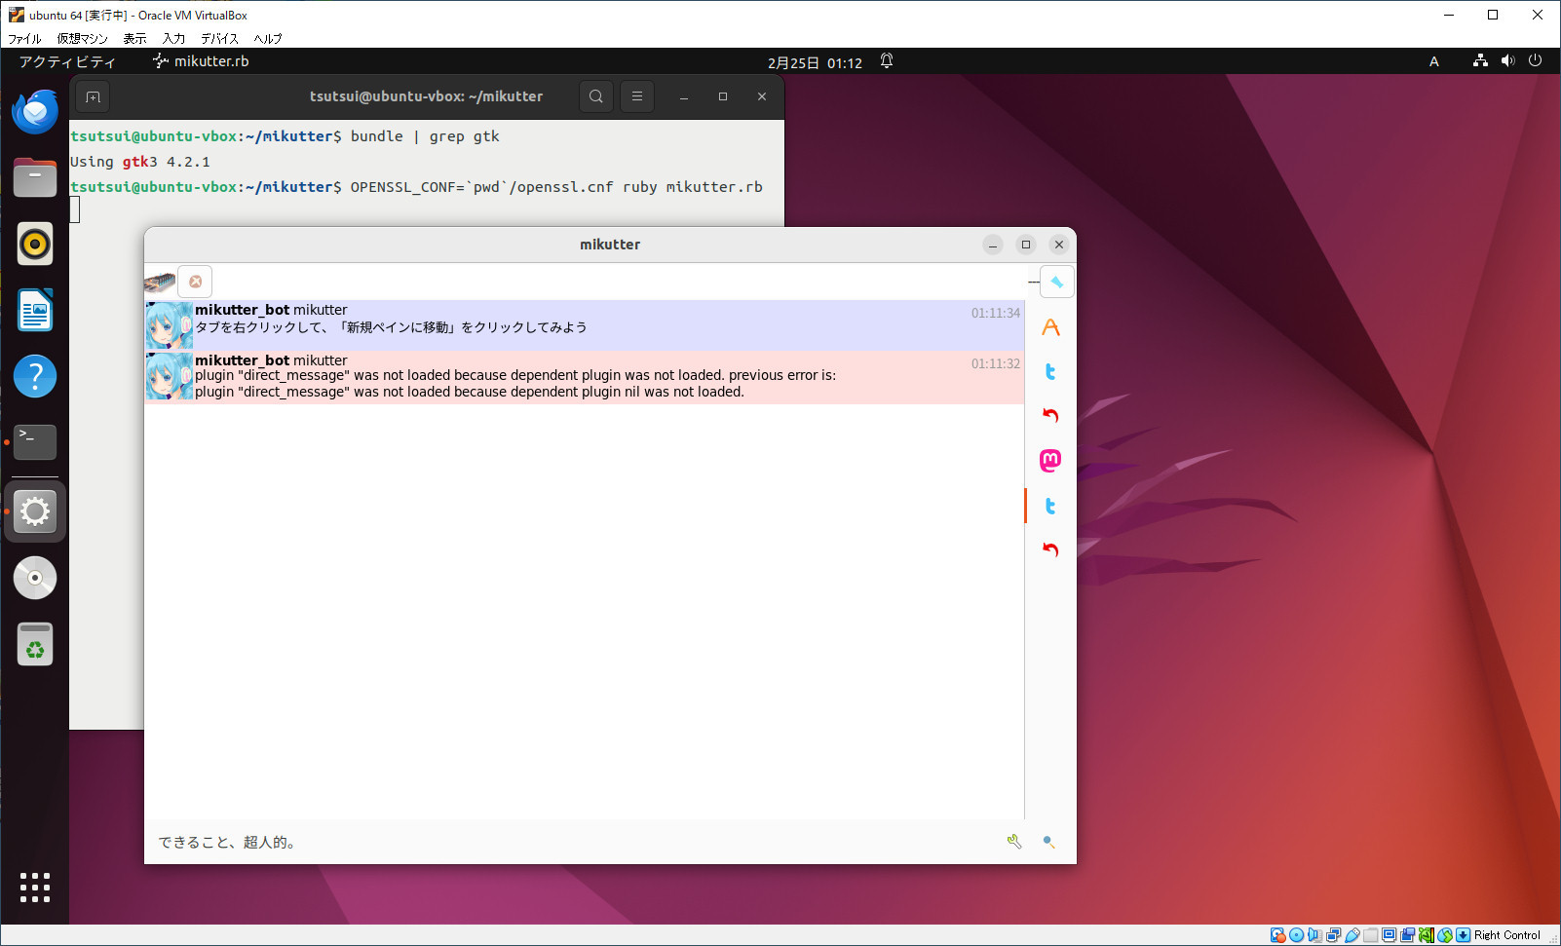Click the blue icon beside the wrench
The image size is (1561, 946).
point(1048,842)
